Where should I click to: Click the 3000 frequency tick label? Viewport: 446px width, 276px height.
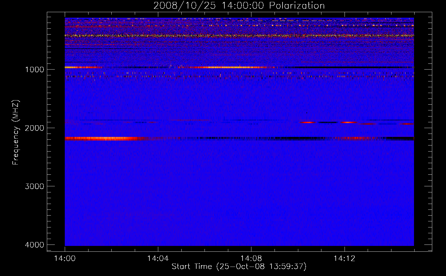pos(34,186)
